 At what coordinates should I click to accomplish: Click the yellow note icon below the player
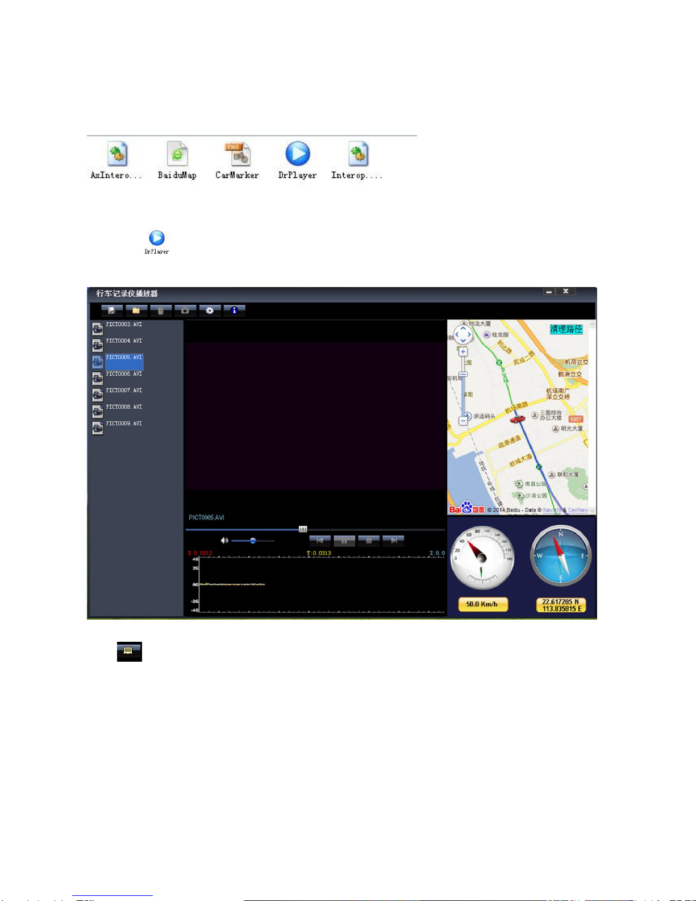click(129, 651)
